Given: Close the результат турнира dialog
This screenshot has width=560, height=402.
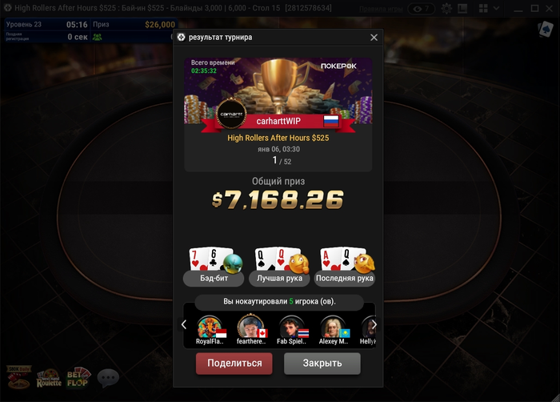Looking at the screenshot, I should (374, 37).
